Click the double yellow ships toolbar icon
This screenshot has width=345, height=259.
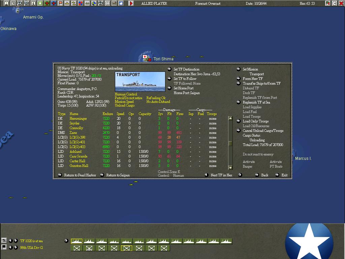[74, 3]
